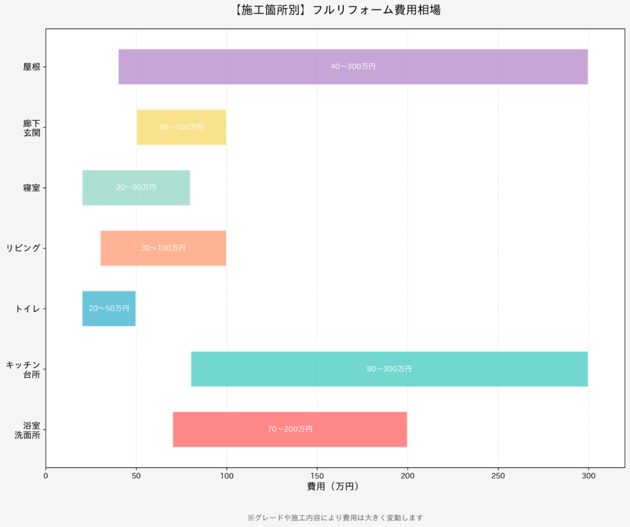The height and width of the screenshot is (527, 630).
Task: Click the 150 tick on x-axis
Action: tap(317, 475)
